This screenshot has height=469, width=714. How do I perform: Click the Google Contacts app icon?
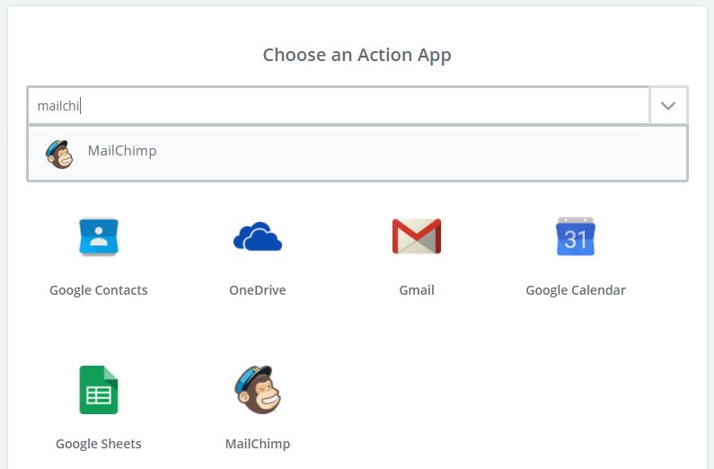pos(99,236)
